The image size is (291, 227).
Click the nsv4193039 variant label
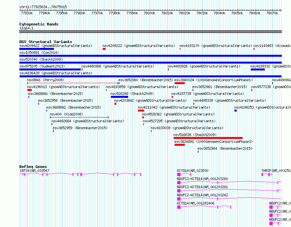187,128
